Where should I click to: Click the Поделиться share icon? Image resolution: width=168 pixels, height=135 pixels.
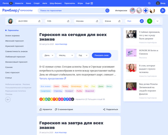click(x=110, y=109)
